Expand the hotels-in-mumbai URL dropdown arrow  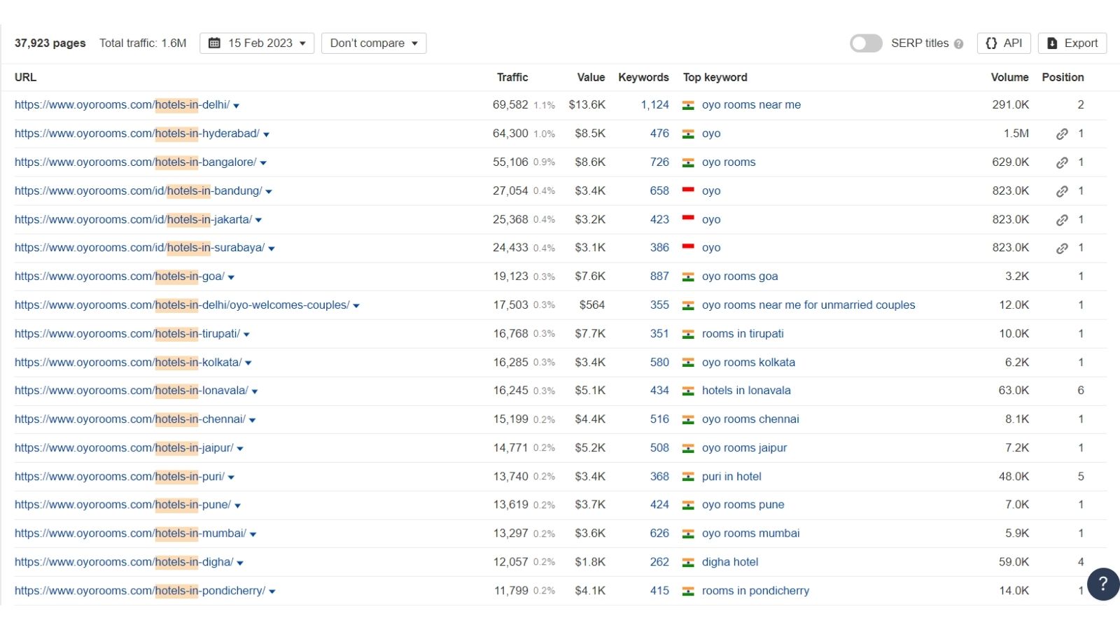click(x=253, y=534)
